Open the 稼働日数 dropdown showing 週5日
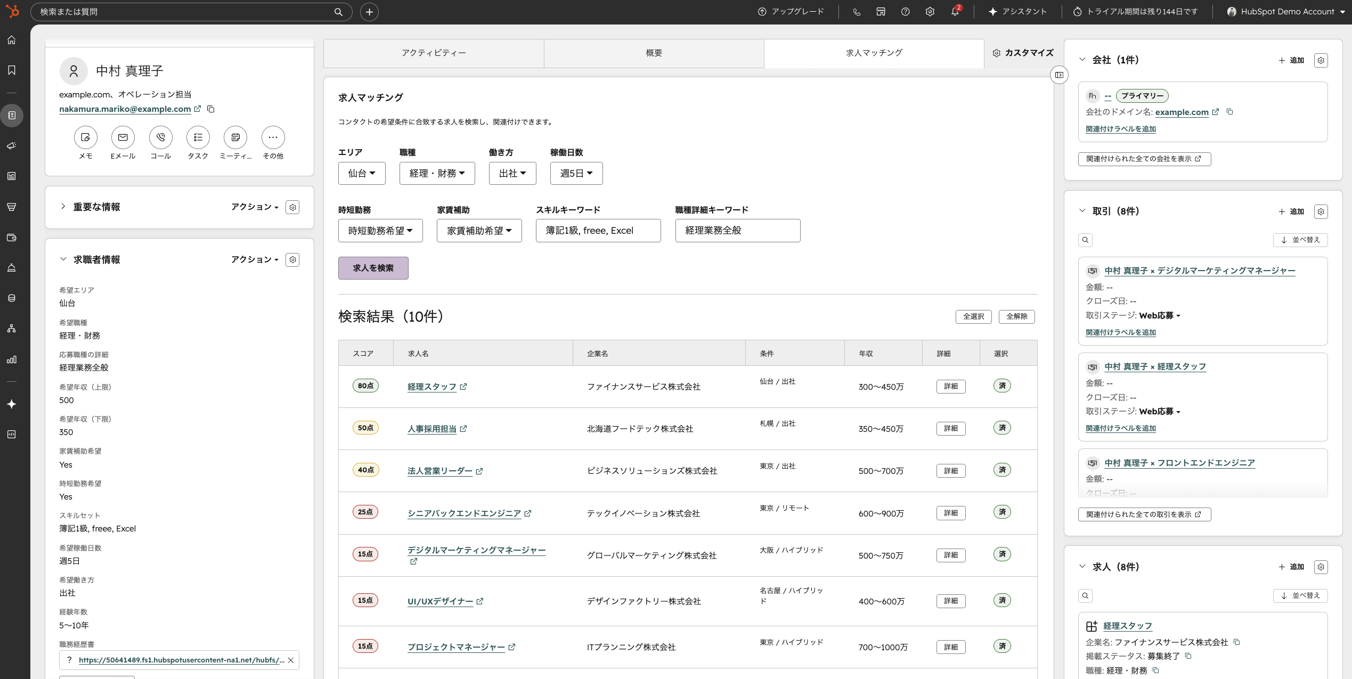1352x679 pixels. click(x=576, y=174)
